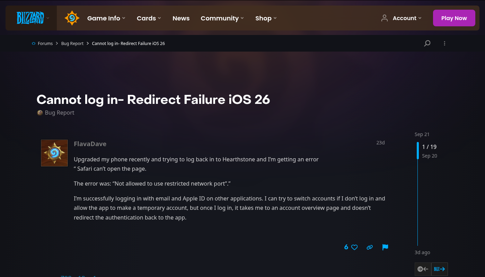
Task: Expand the Cards dropdown menu
Action: click(x=149, y=18)
